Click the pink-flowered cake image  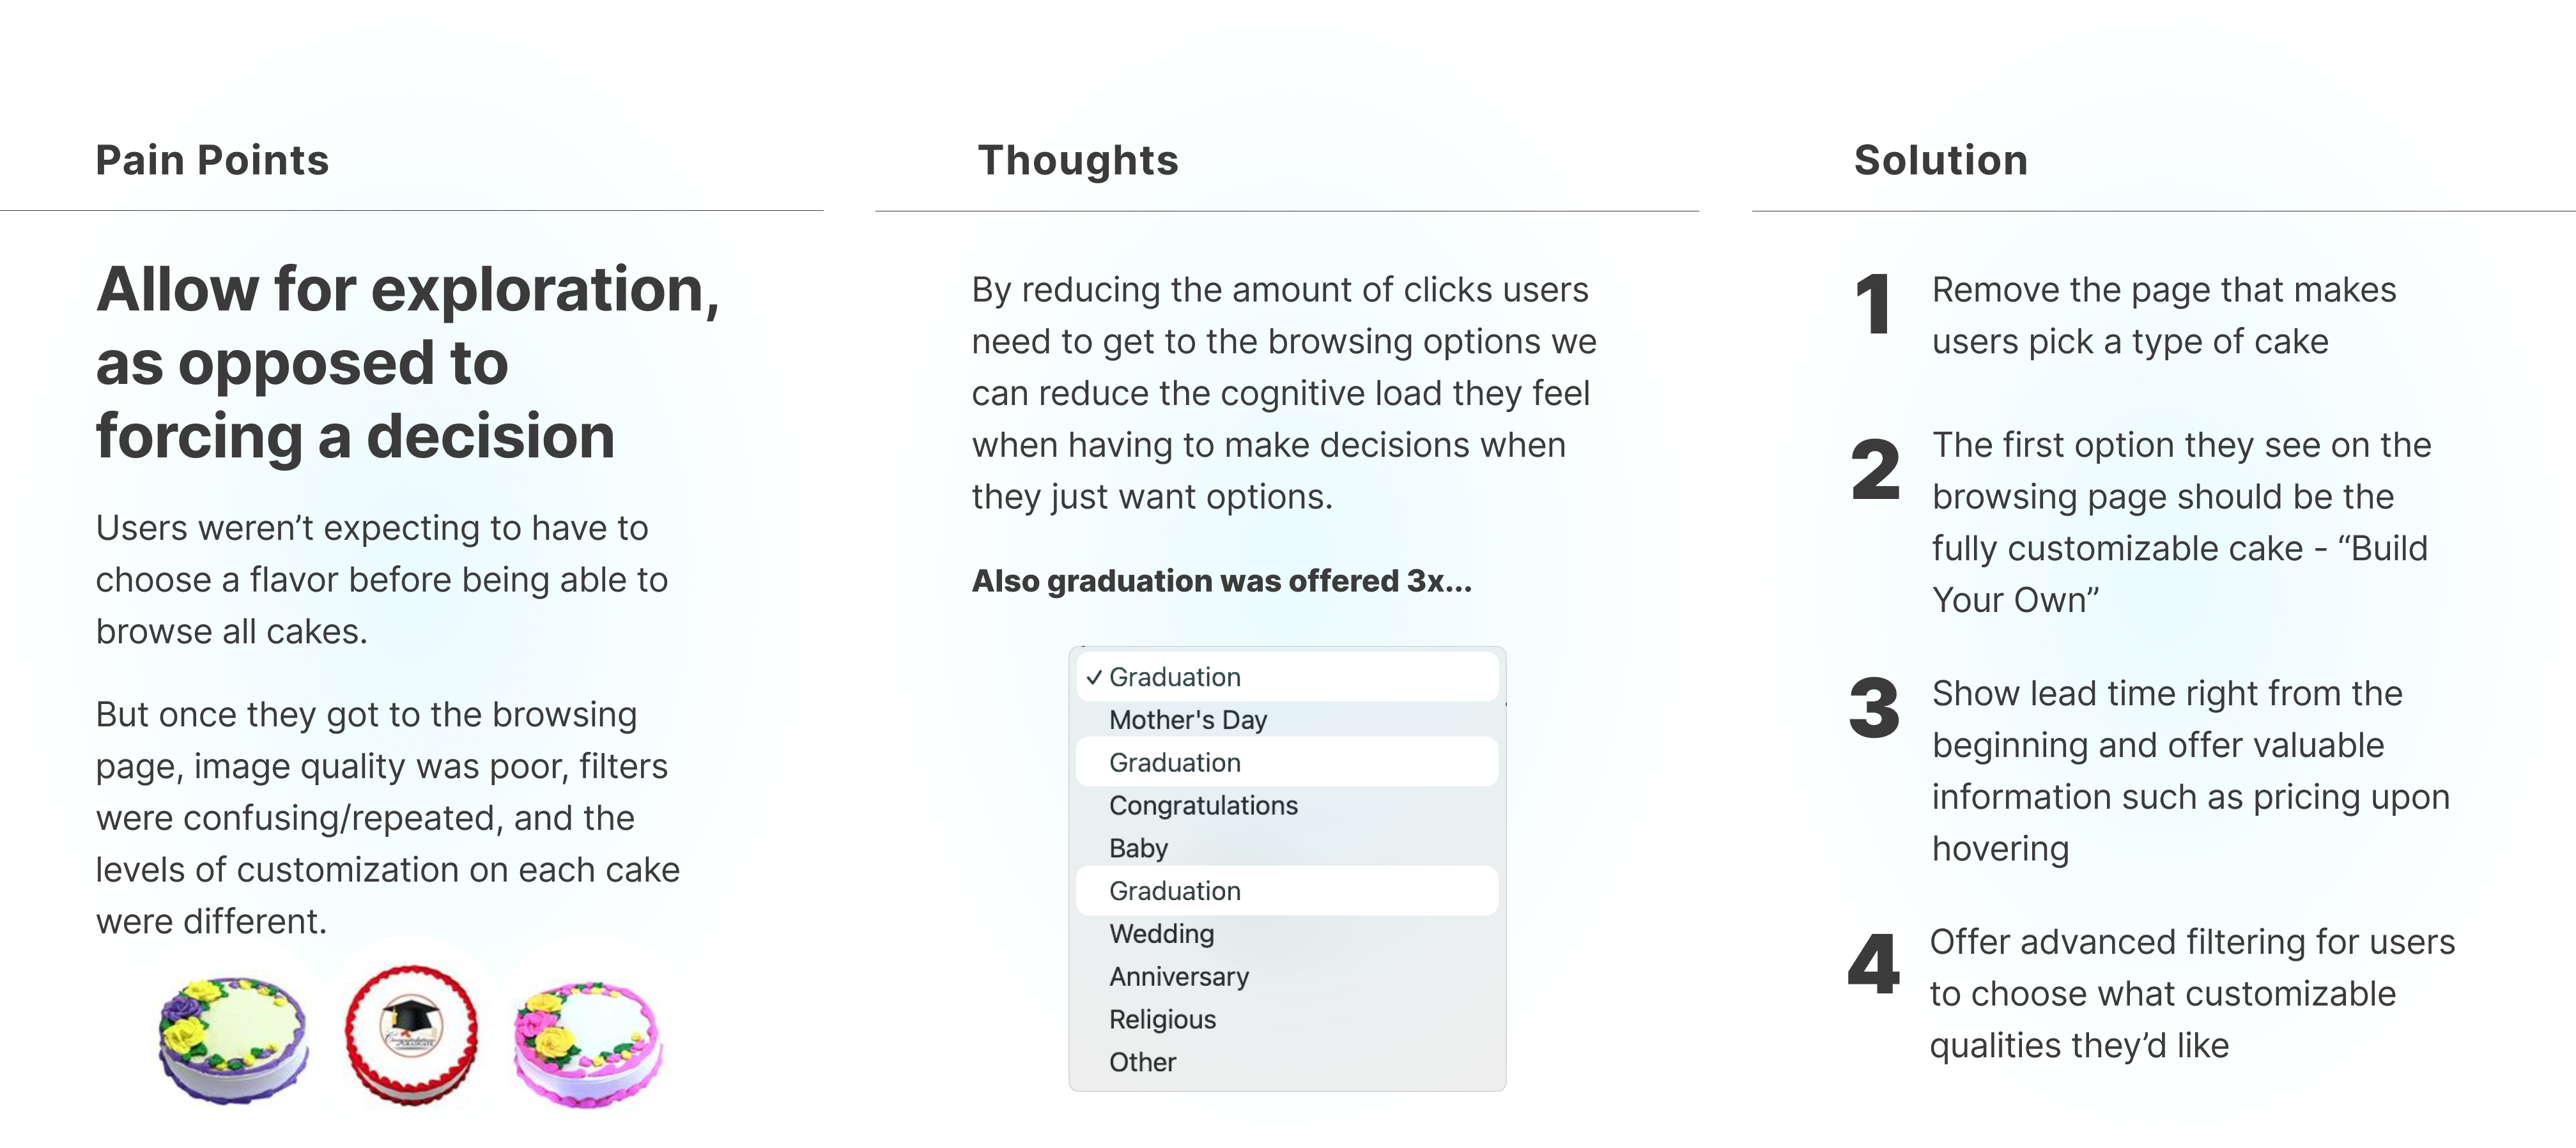588,1044
